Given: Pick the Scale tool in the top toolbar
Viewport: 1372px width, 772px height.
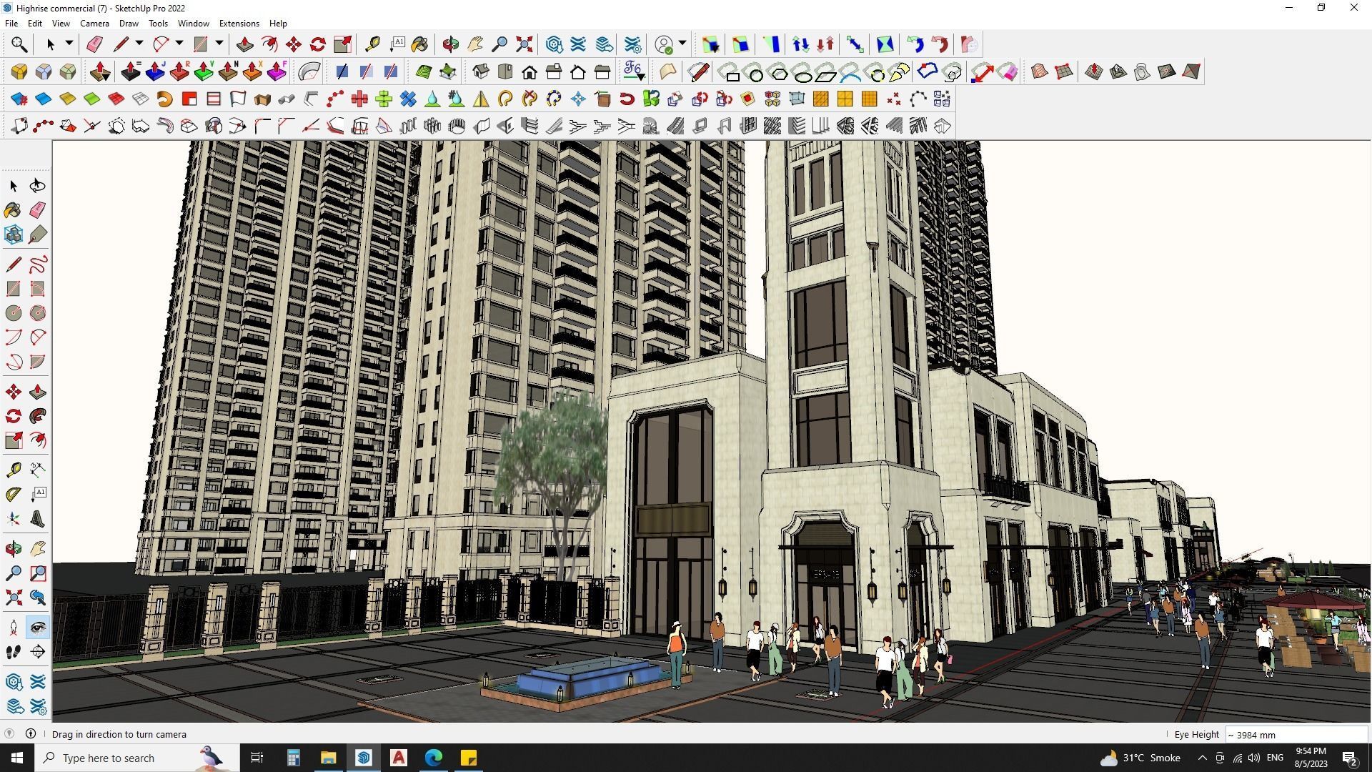Looking at the screenshot, I should point(342,44).
